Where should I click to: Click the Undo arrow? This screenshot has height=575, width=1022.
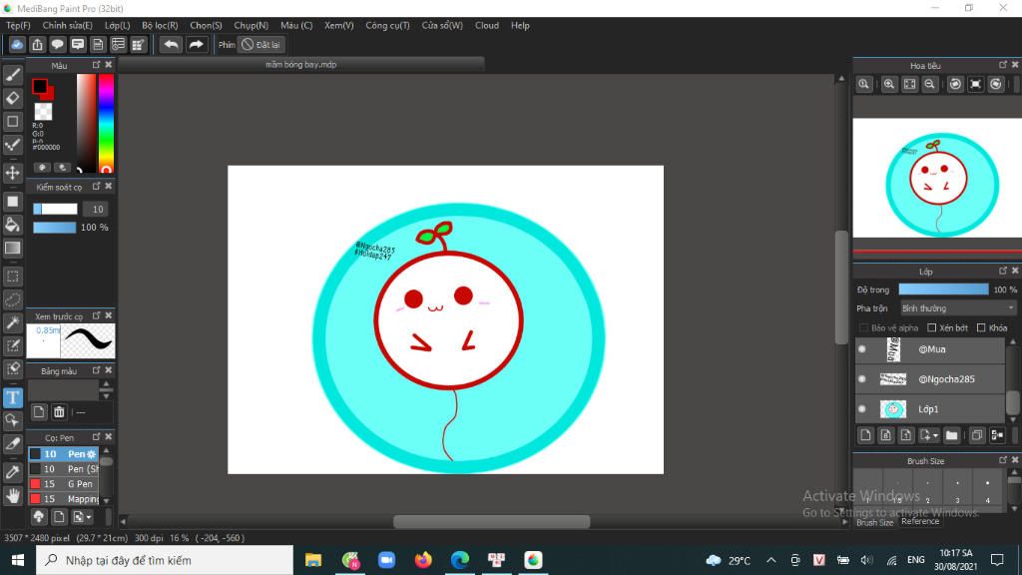[171, 44]
